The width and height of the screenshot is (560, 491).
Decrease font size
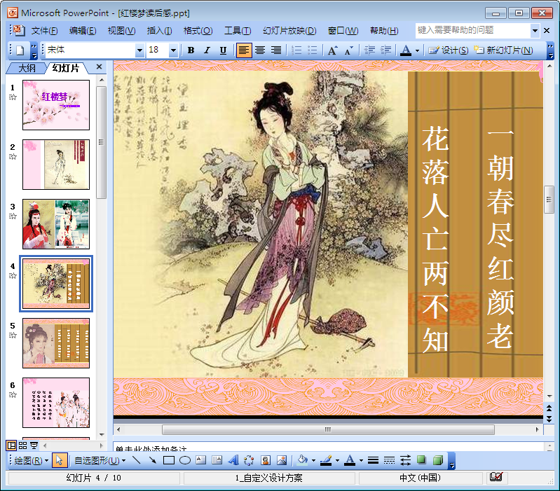pyautogui.click(x=348, y=50)
